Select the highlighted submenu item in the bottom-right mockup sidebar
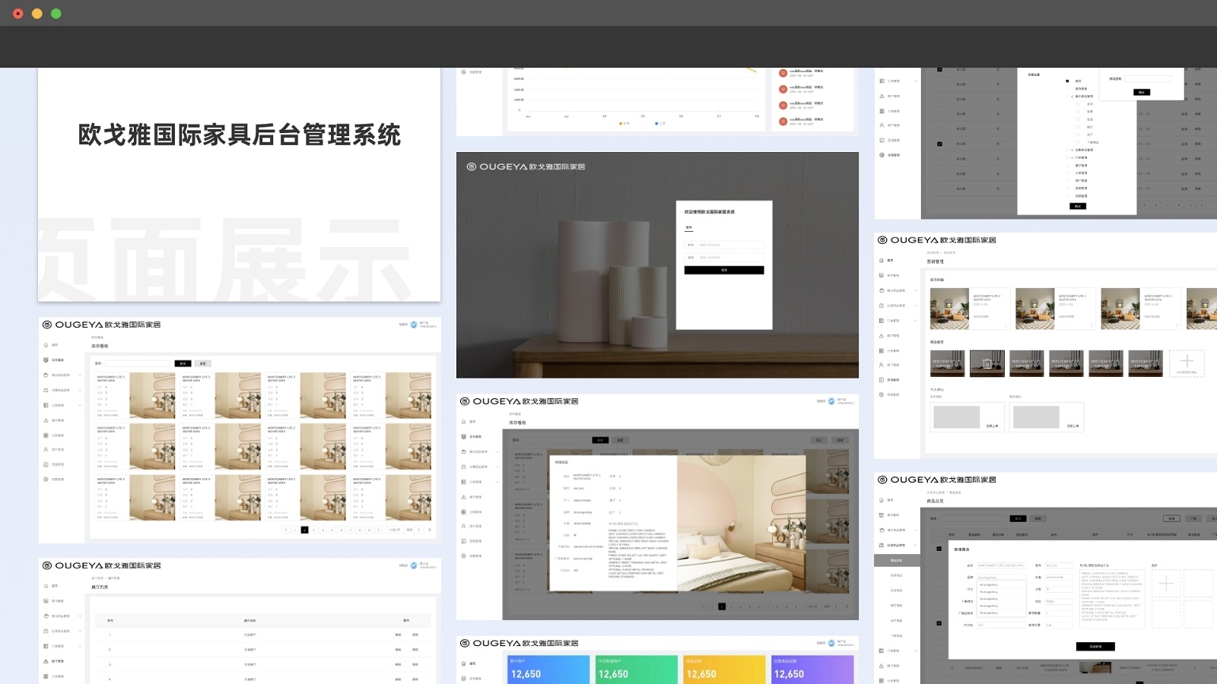 (x=897, y=561)
